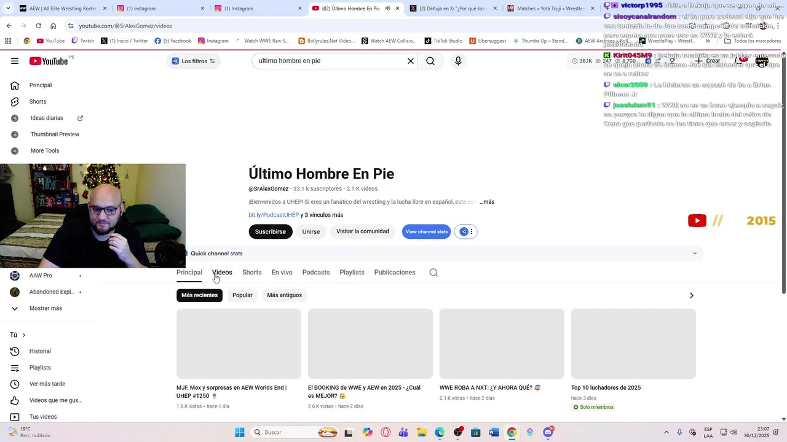Mute the Último Hombre En Pie tab audio

[x=388, y=9]
